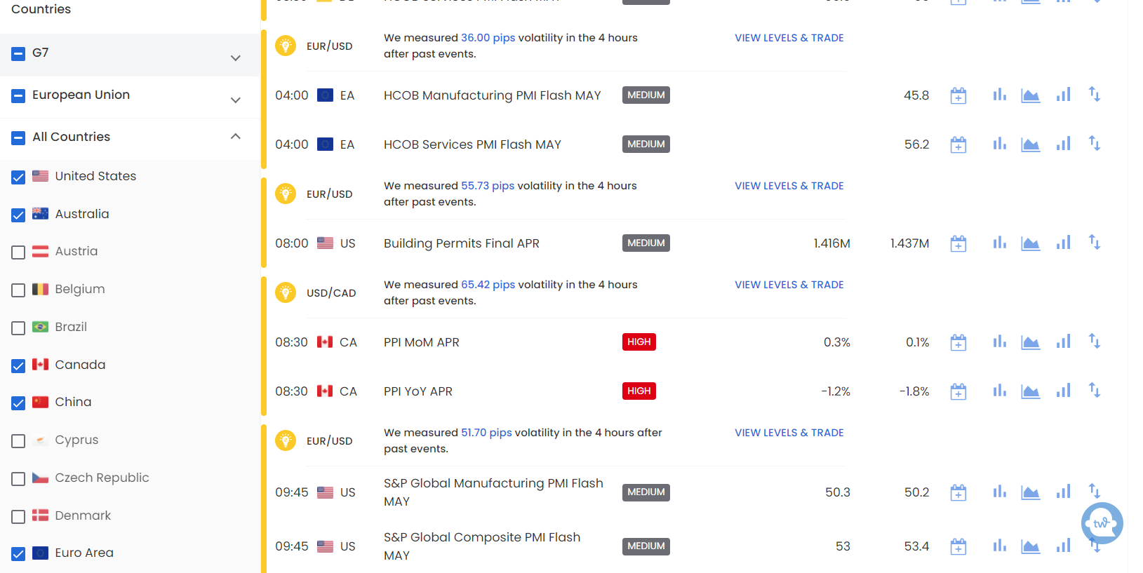Enable the Austria country checkbox
The height and width of the screenshot is (573, 1143).
pos(18,252)
